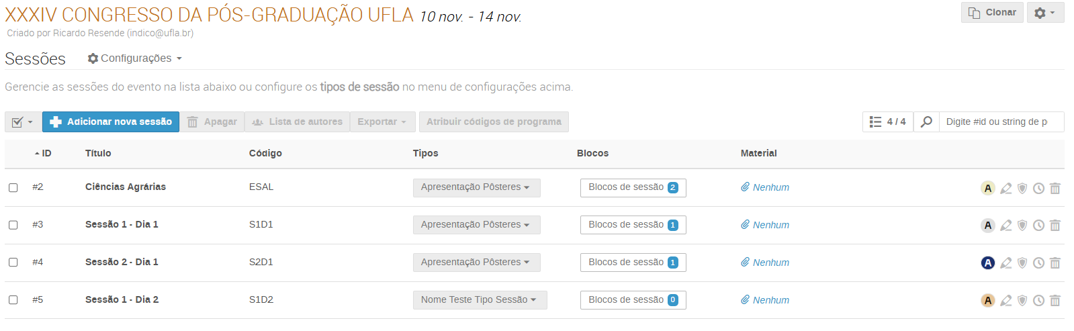Click the trash icon for Ciências Agrárias
Screen dimensions: 1074x331
(x=1055, y=189)
